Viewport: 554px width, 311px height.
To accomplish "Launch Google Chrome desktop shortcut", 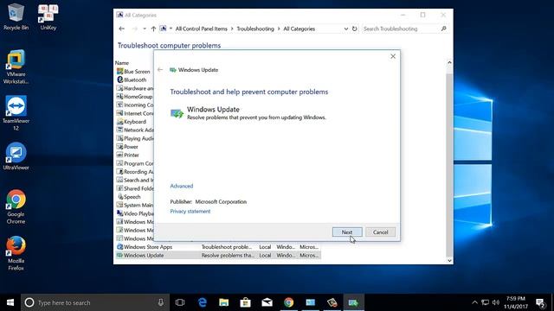I will tap(16, 206).
